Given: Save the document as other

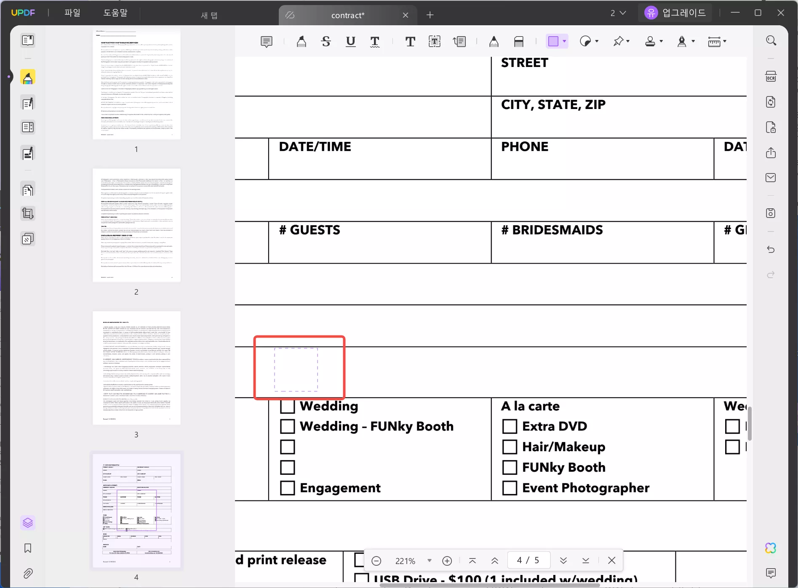Looking at the screenshot, I should 771,213.
